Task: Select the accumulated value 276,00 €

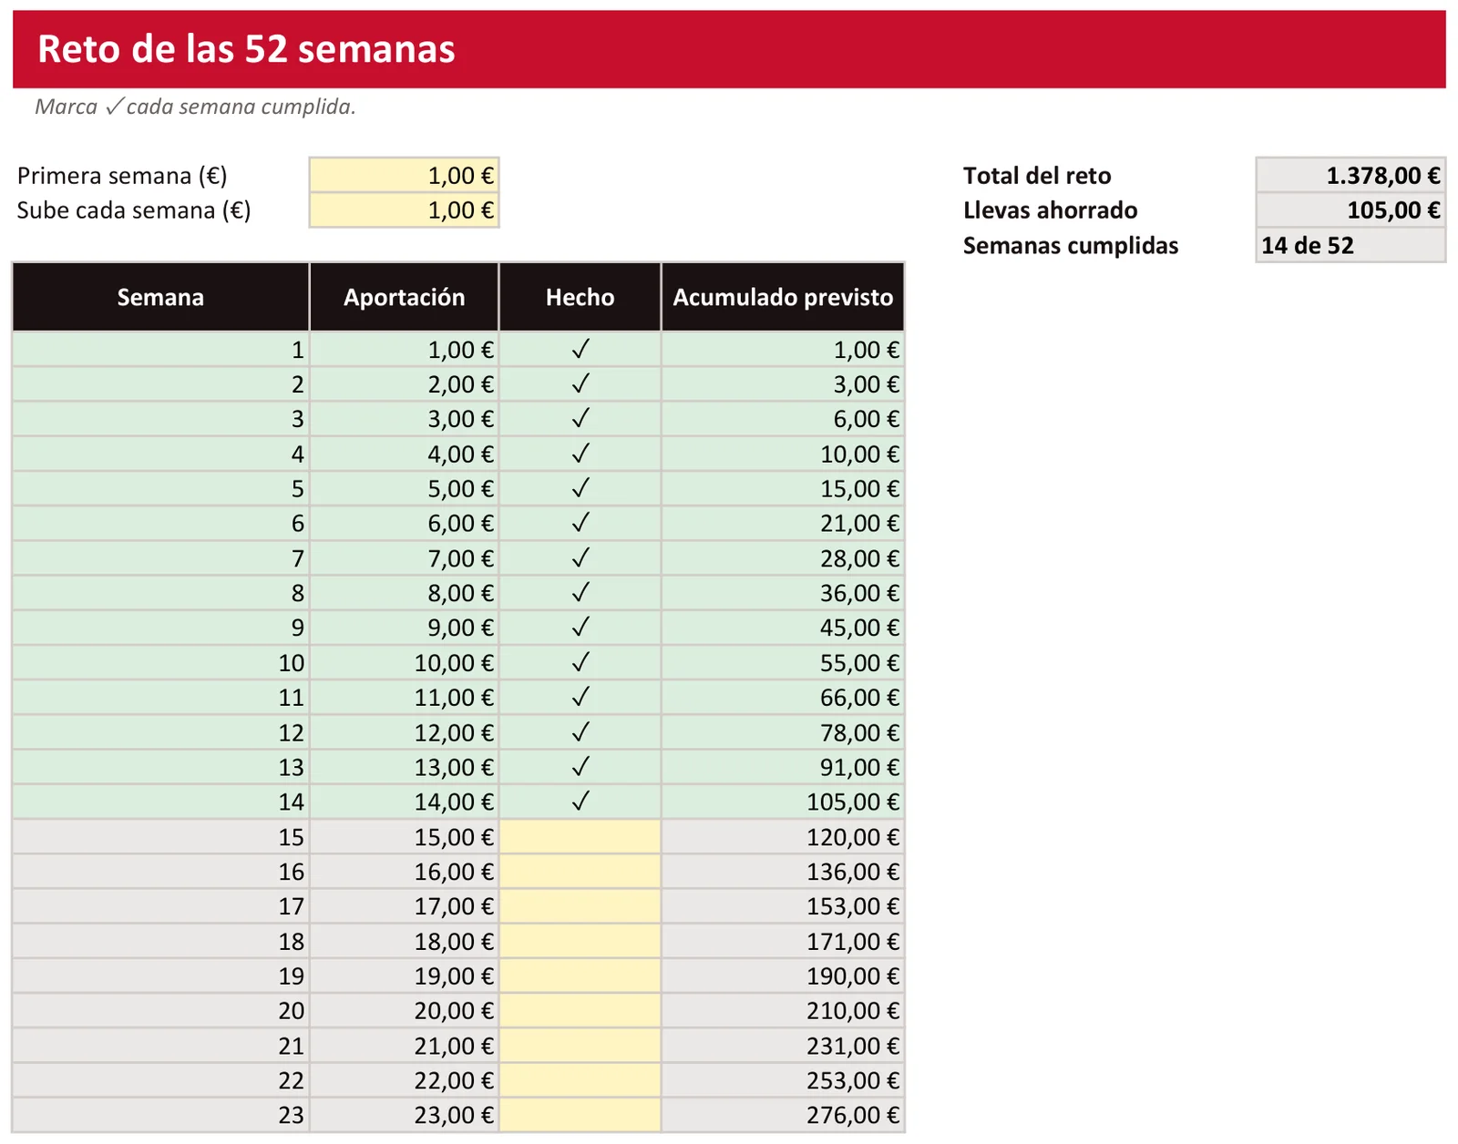Action: pos(783,1115)
